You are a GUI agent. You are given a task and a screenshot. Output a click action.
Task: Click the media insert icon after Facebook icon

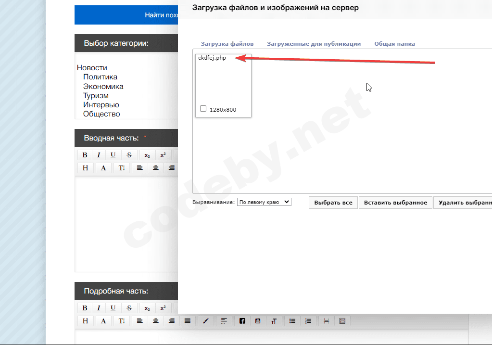[258, 321]
